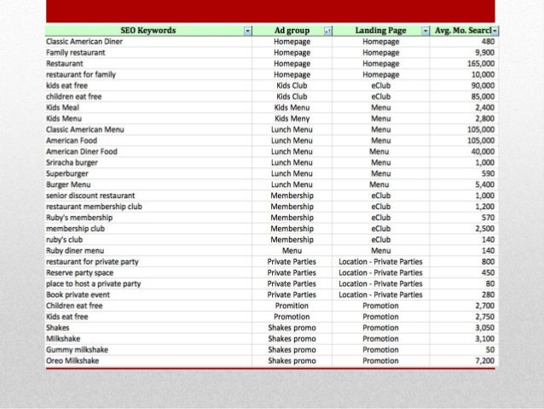Open the Ad group column filter dropdown
This screenshot has width=544, height=409.
pos(327,31)
